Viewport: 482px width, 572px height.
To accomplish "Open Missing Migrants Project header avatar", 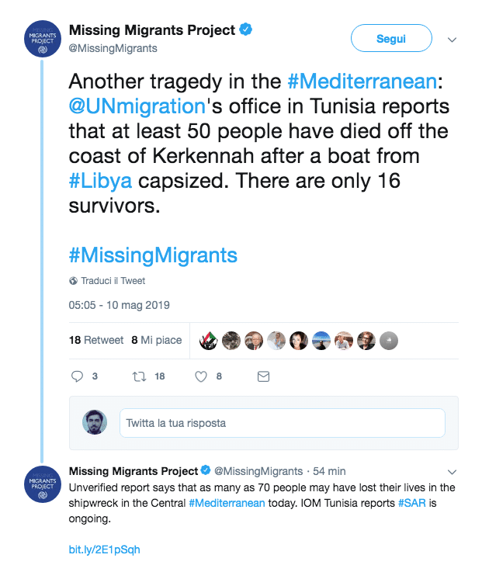I will point(43,40).
